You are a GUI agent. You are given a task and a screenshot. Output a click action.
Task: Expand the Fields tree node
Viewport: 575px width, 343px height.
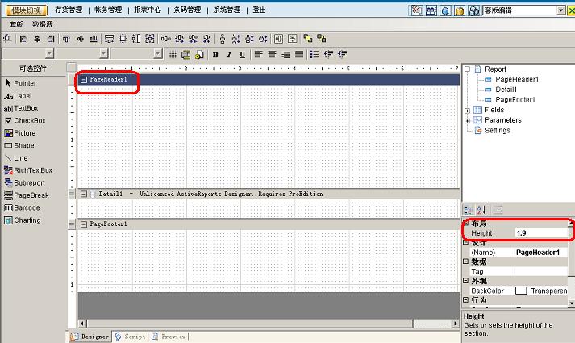(x=468, y=110)
